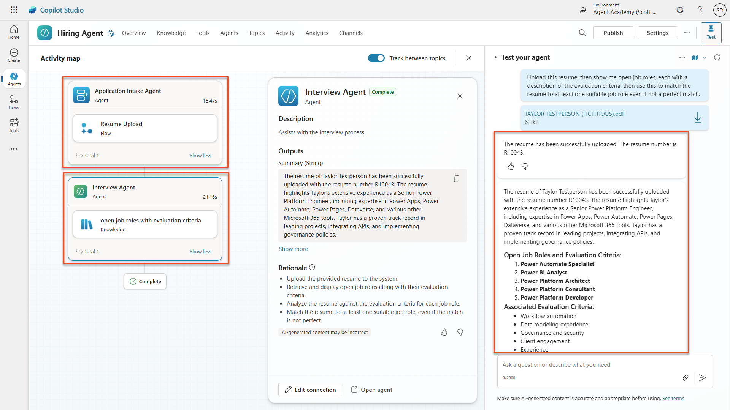Image resolution: width=730 pixels, height=410 pixels.
Task: Thumbs down the rationale content
Action: pos(460,332)
